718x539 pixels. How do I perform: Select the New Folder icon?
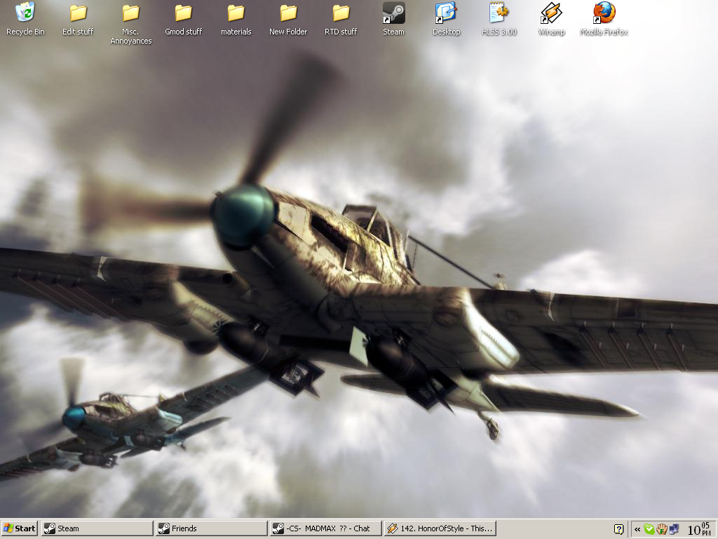click(x=288, y=13)
